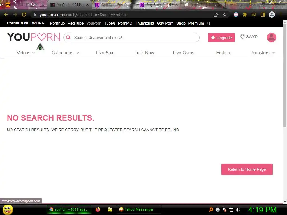Click the 4:19 PM taskbar clock
This screenshot has height=215, width=287.
[x=262, y=209]
